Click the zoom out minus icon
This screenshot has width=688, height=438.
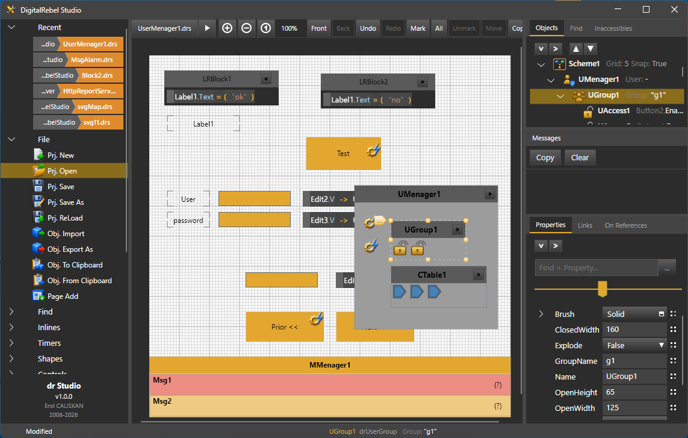[247, 28]
